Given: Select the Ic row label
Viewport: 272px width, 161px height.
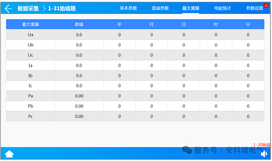Looking at the screenshot, I should 31,86.
